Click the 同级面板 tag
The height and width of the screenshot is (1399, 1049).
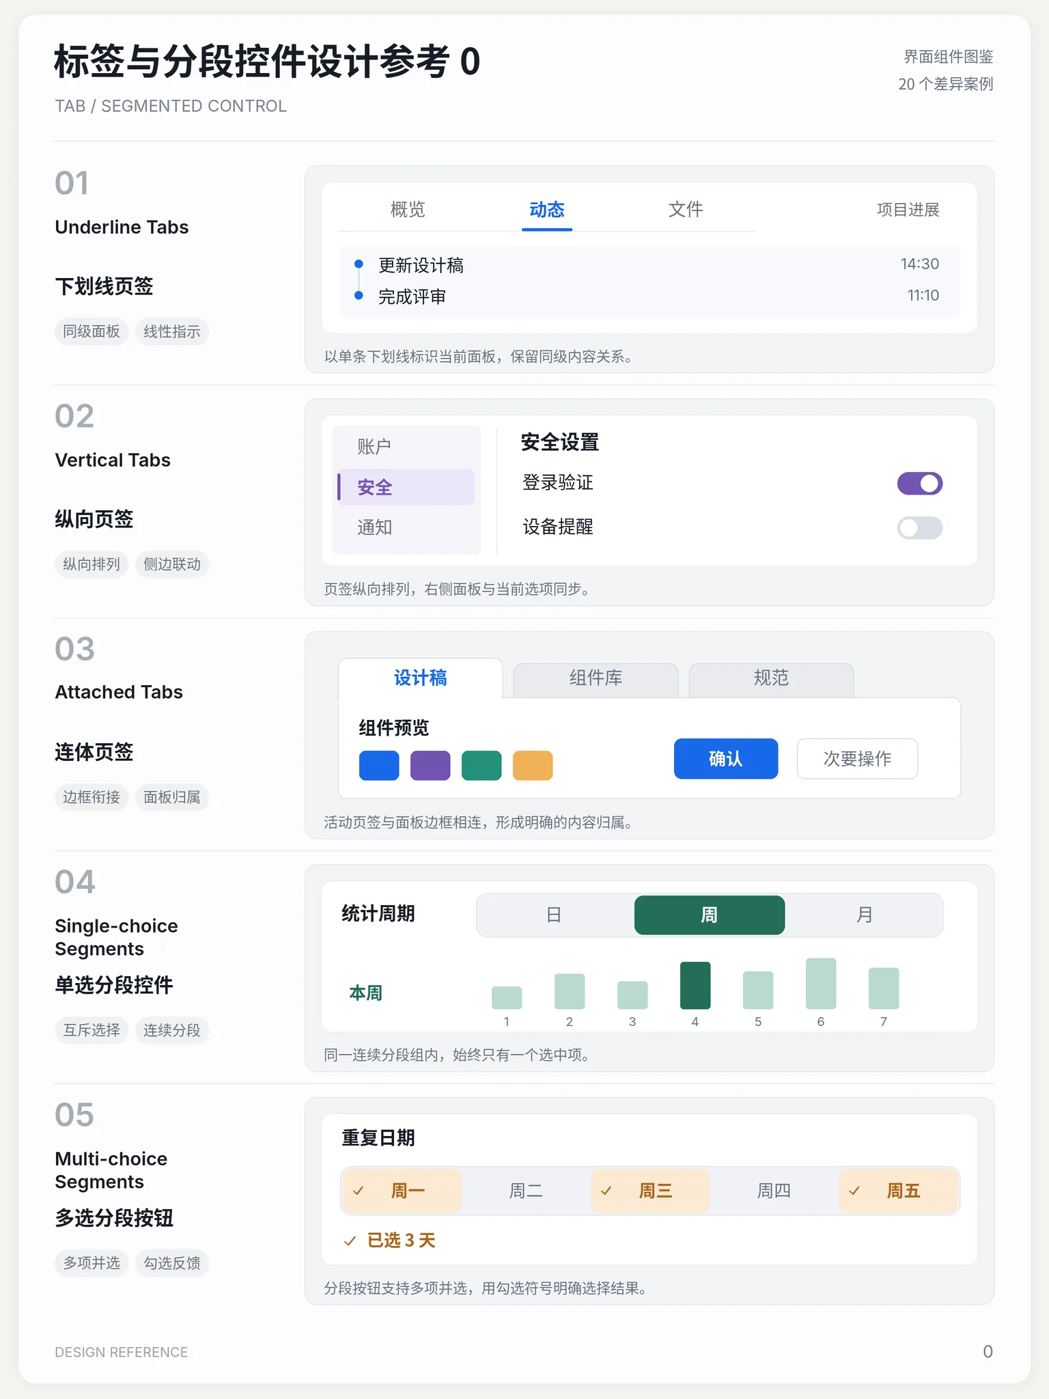click(x=92, y=332)
